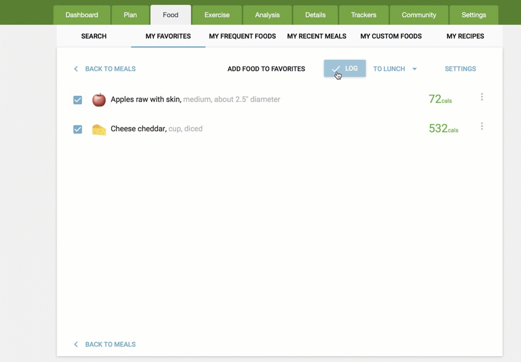Image resolution: width=521 pixels, height=362 pixels.
Task: Switch to the Exercise tab
Action: click(x=217, y=15)
